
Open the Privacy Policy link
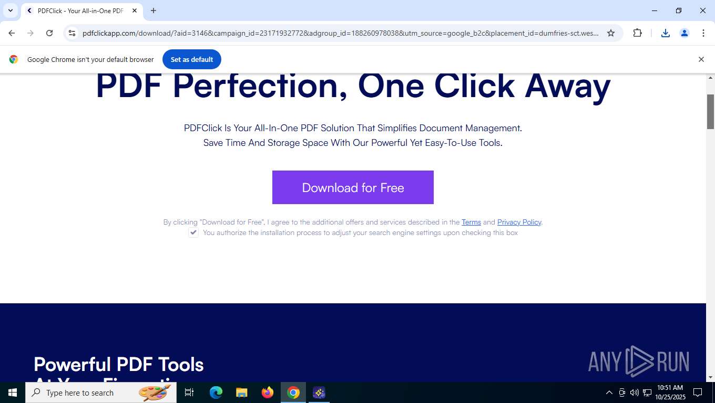tap(519, 222)
